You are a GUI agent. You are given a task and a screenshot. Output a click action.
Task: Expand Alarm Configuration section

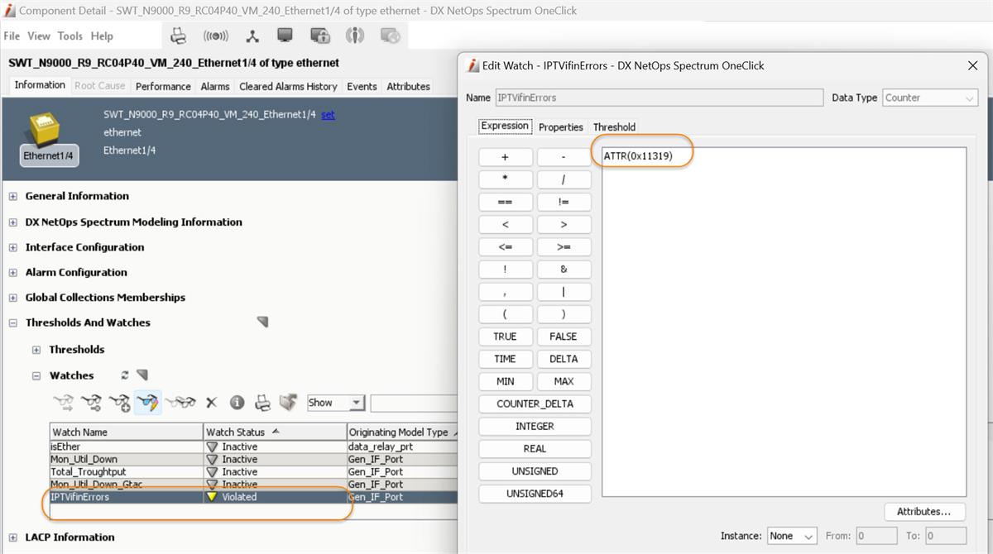pos(13,272)
